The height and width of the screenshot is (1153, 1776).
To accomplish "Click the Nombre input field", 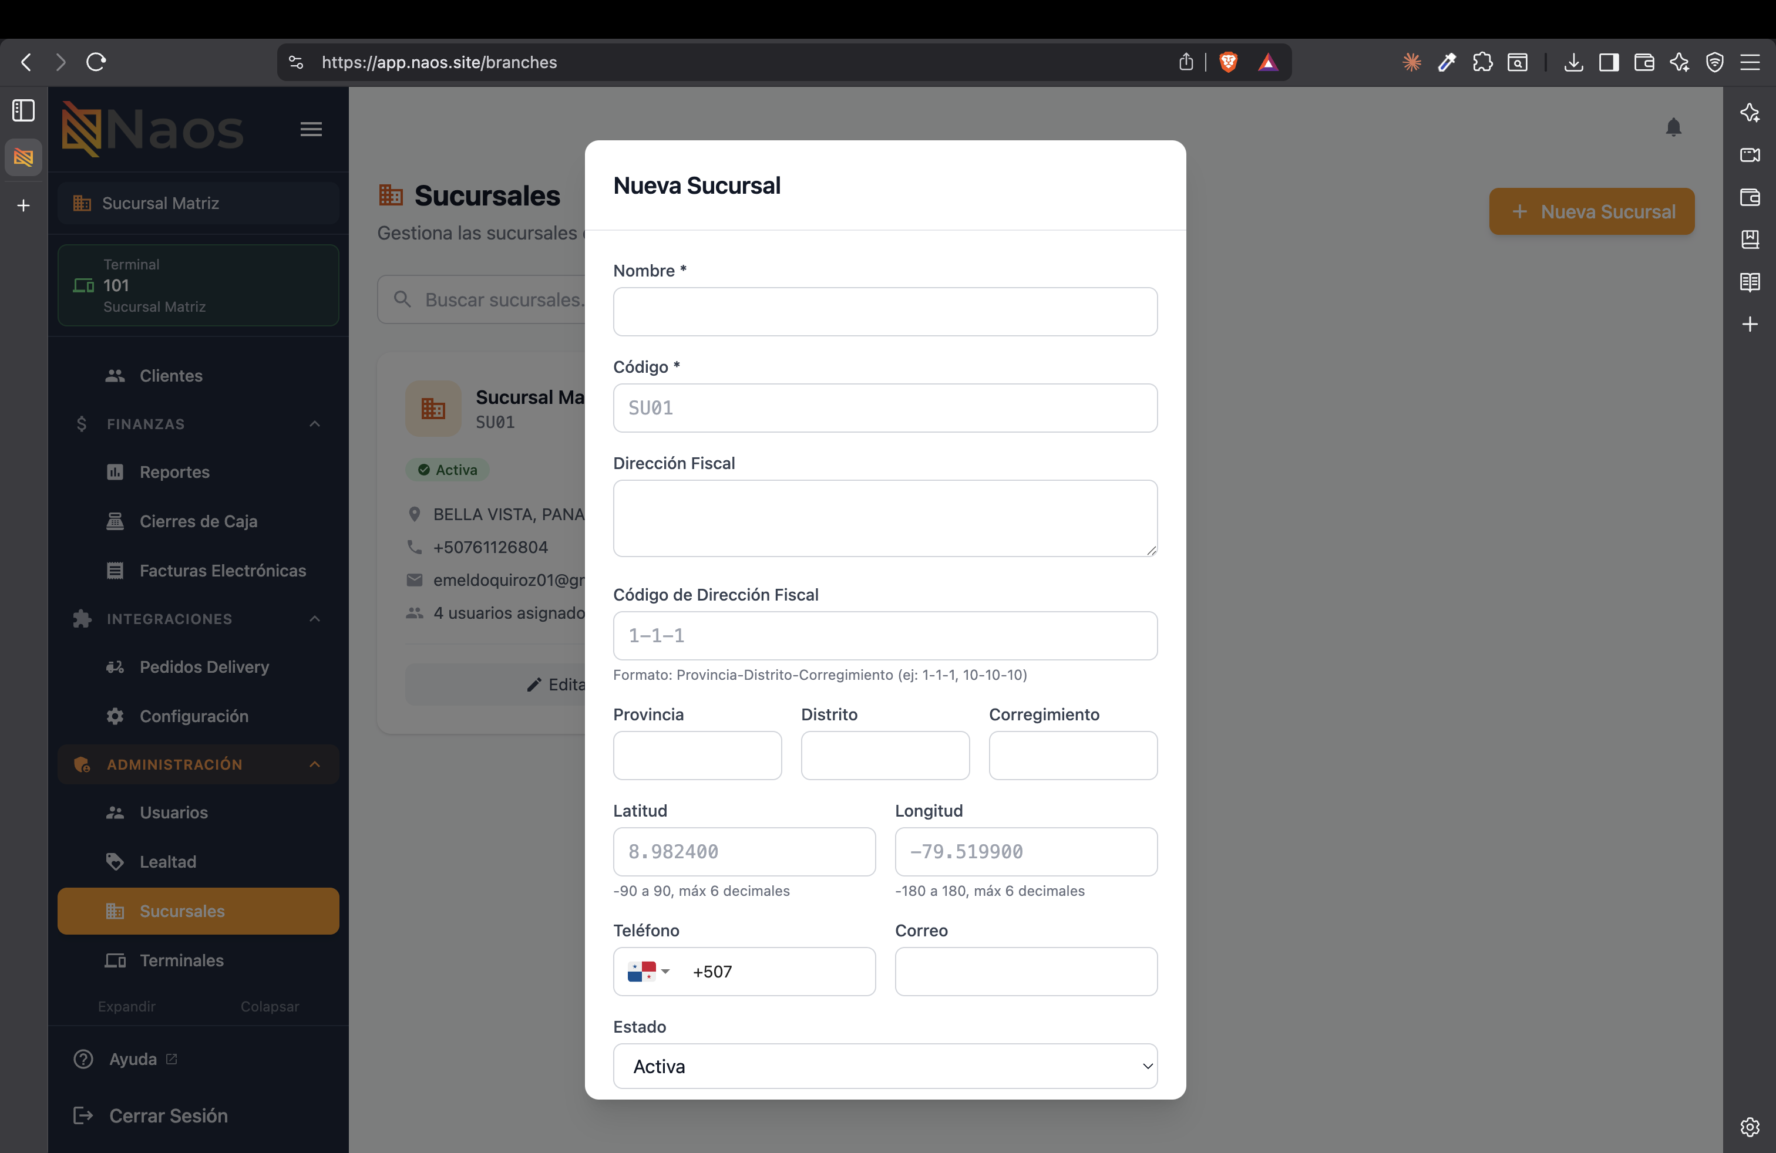I will (x=885, y=312).
